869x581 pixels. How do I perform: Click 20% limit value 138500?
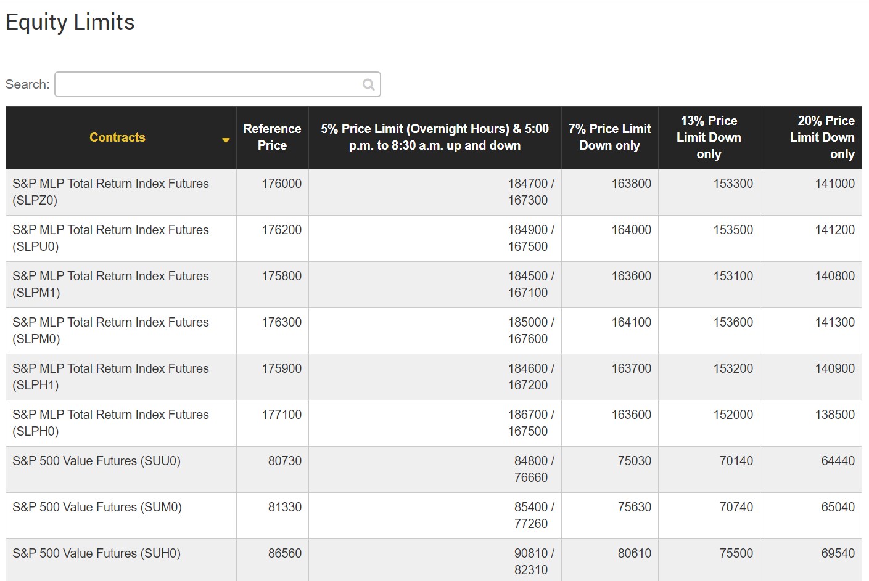click(835, 415)
